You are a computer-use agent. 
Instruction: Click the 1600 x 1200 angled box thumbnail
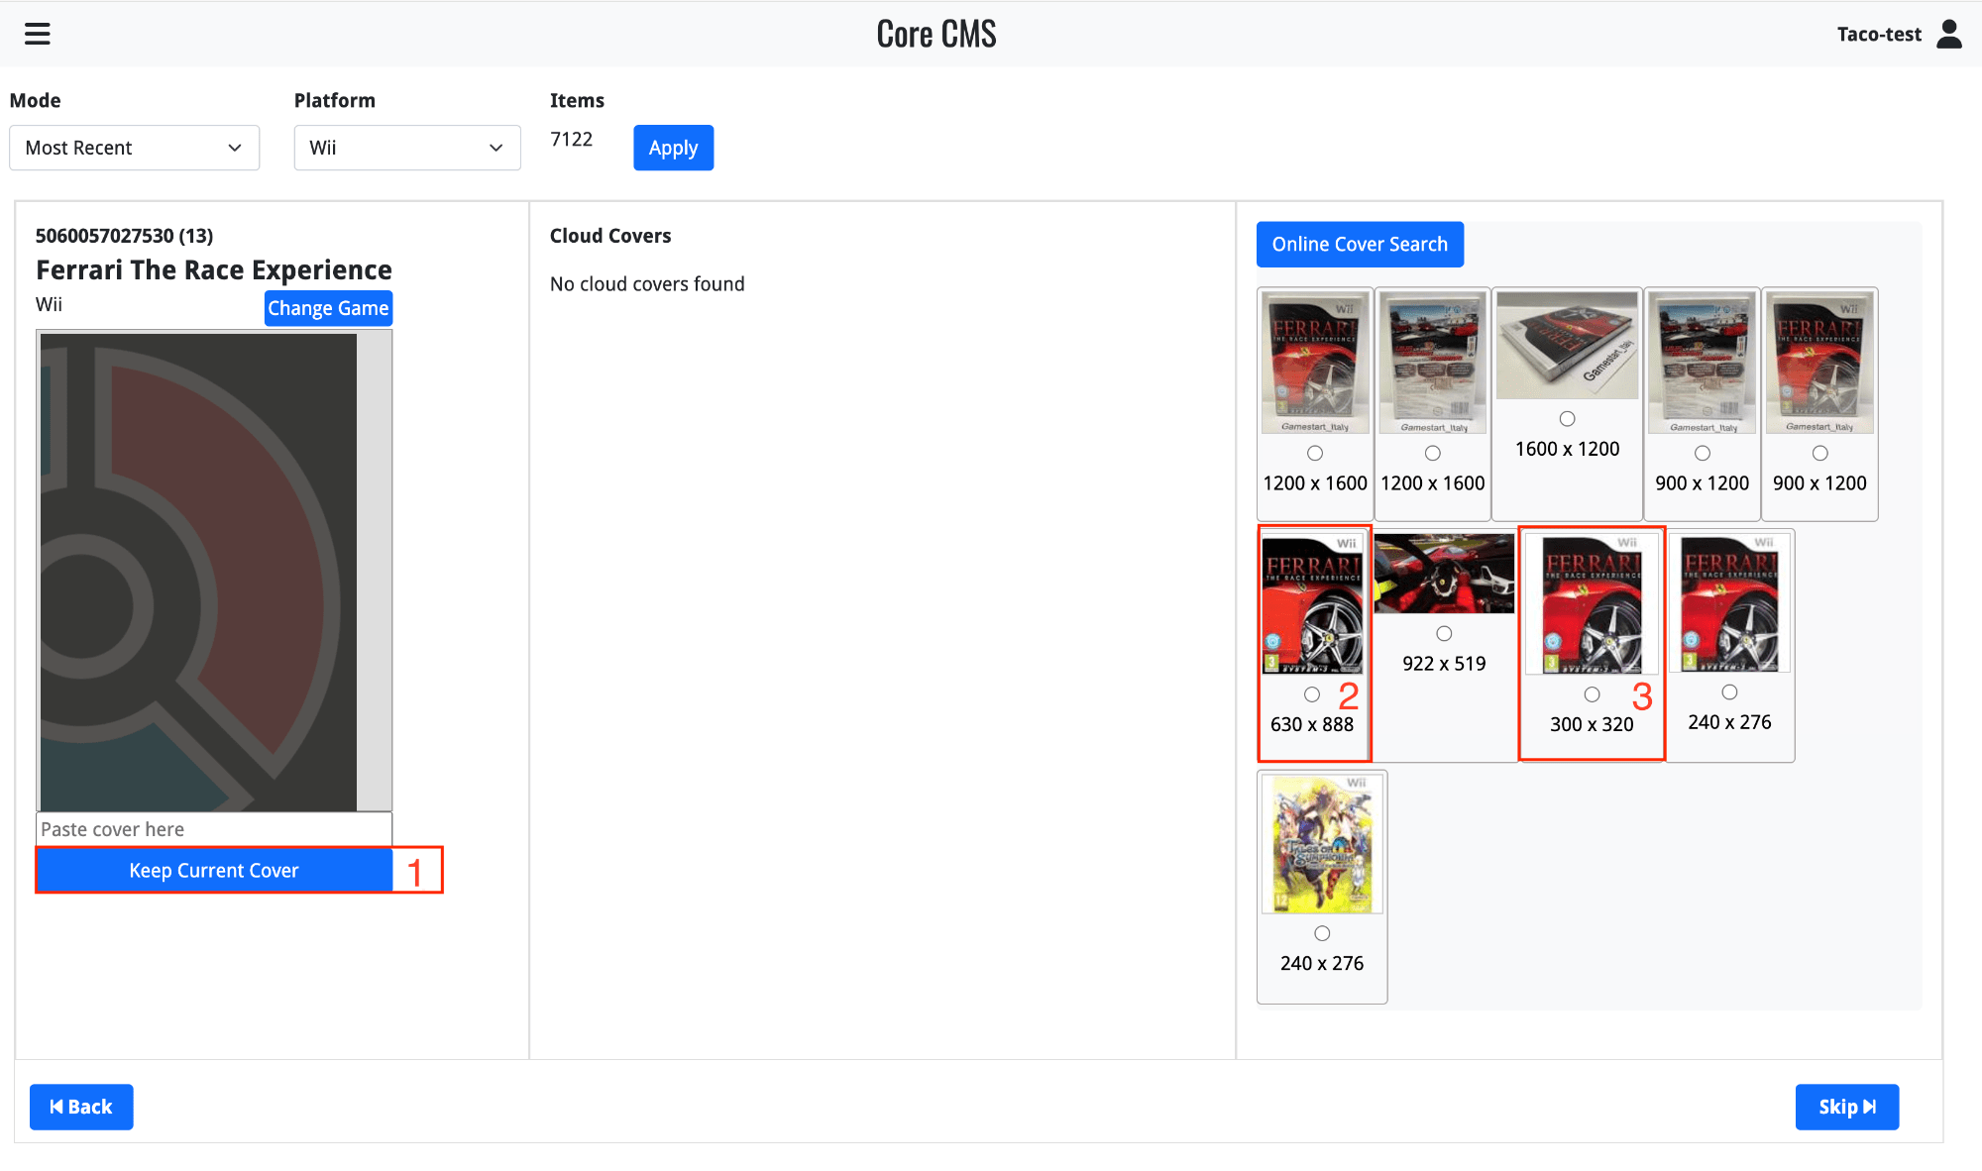point(1567,345)
